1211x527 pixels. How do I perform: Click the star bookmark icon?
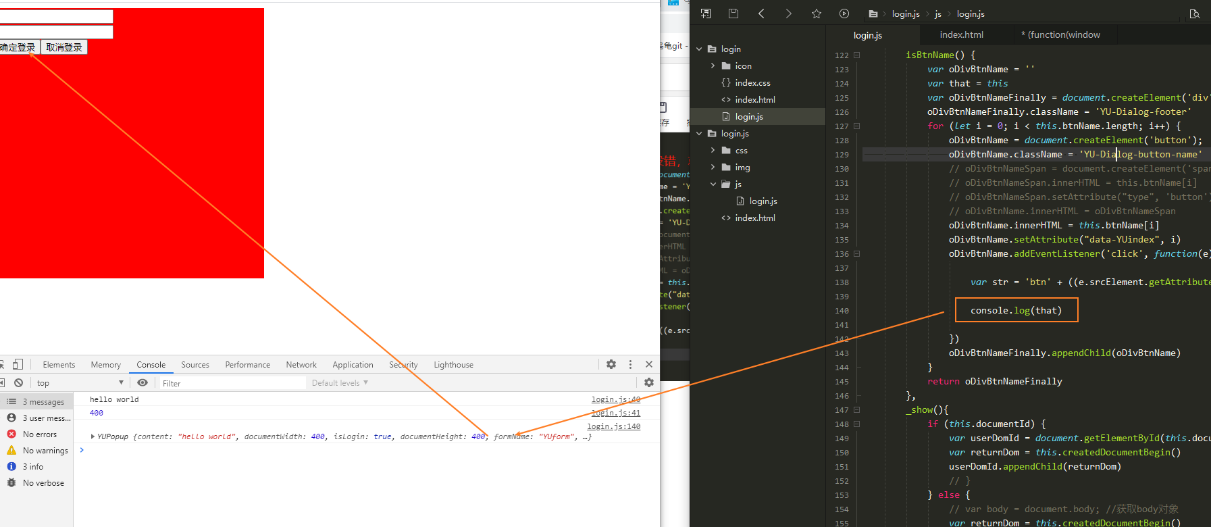point(817,14)
